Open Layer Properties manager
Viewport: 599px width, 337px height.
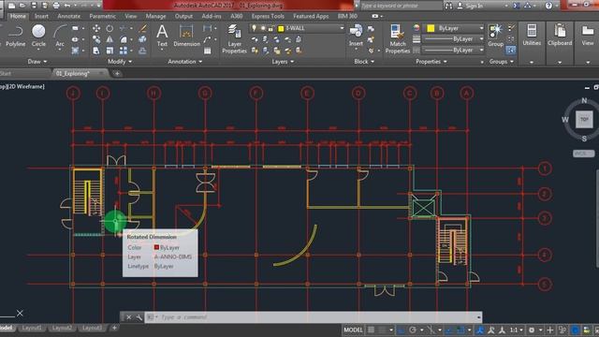[234, 38]
